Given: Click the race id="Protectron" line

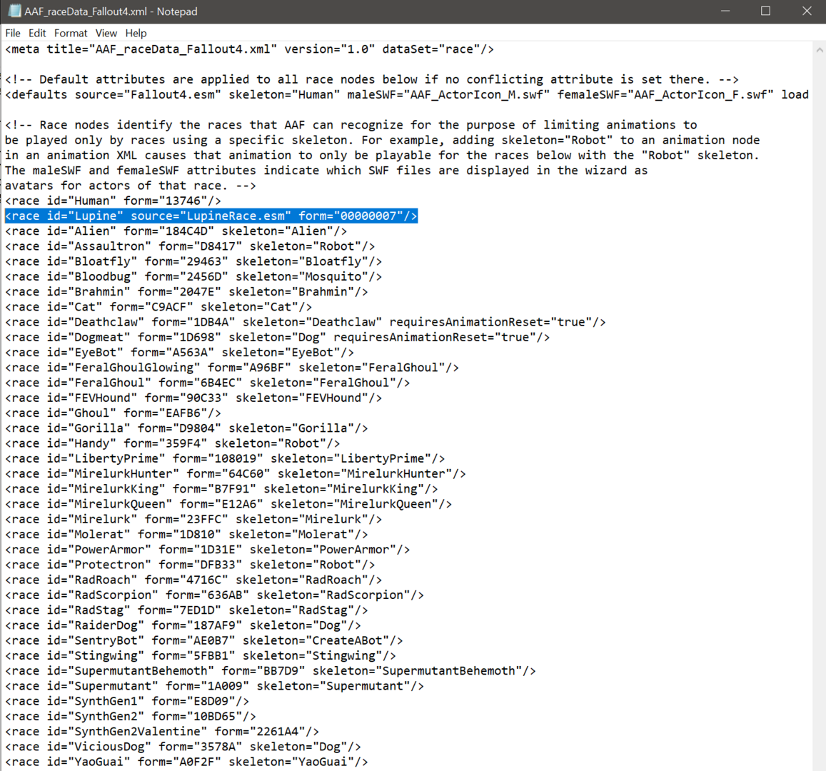Looking at the screenshot, I should point(190,565).
